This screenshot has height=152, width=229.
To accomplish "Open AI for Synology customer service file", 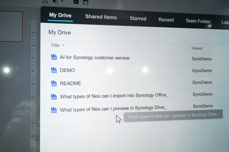I will [x=94, y=58].
